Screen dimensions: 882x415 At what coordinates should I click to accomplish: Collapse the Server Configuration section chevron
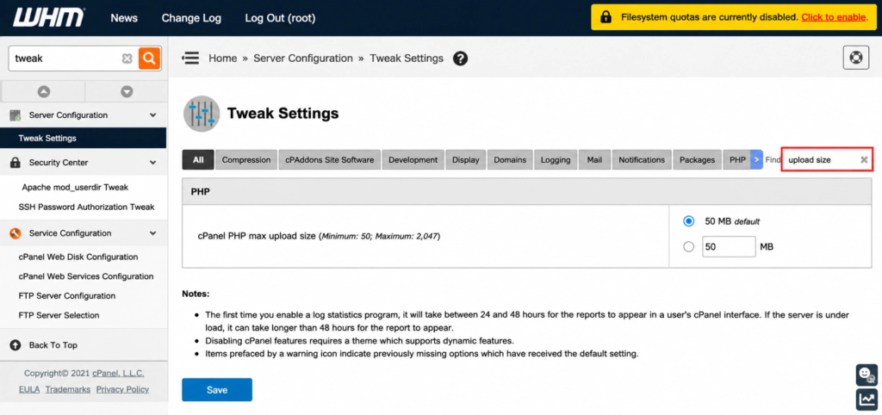click(x=153, y=115)
